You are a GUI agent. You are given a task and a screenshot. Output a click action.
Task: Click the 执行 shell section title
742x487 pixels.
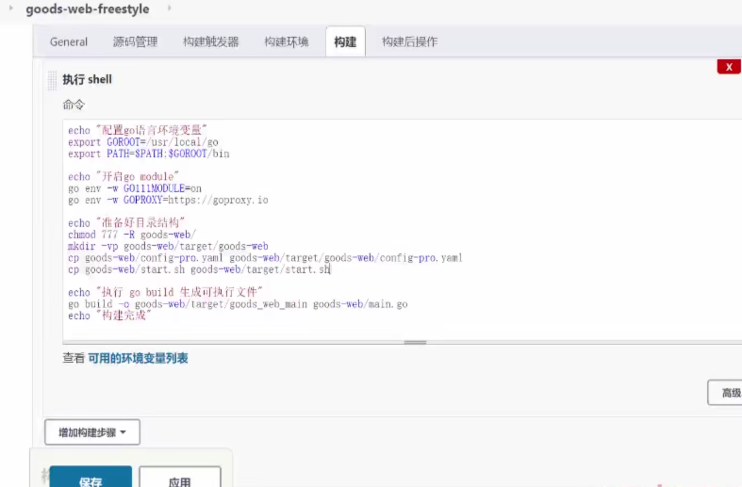pyautogui.click(x=87, y=80)
